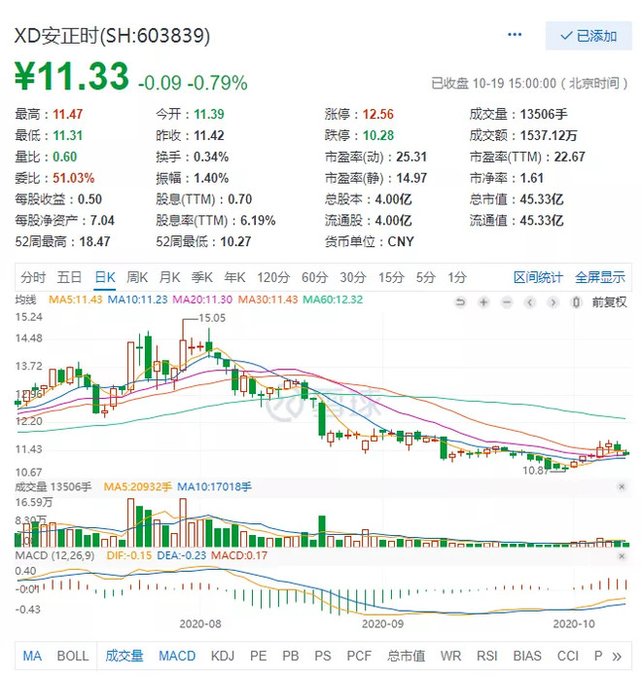Screen dimensions: 642x676
Task: Toggle the PE indicator
Action: [x=259, y=657]
